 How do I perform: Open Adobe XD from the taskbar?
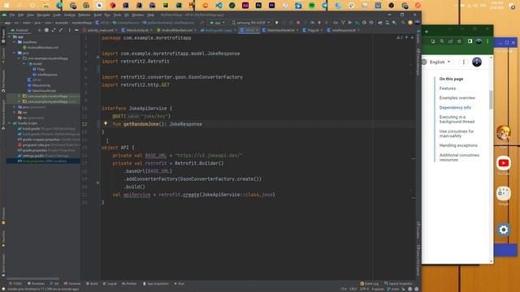[245, 6]
